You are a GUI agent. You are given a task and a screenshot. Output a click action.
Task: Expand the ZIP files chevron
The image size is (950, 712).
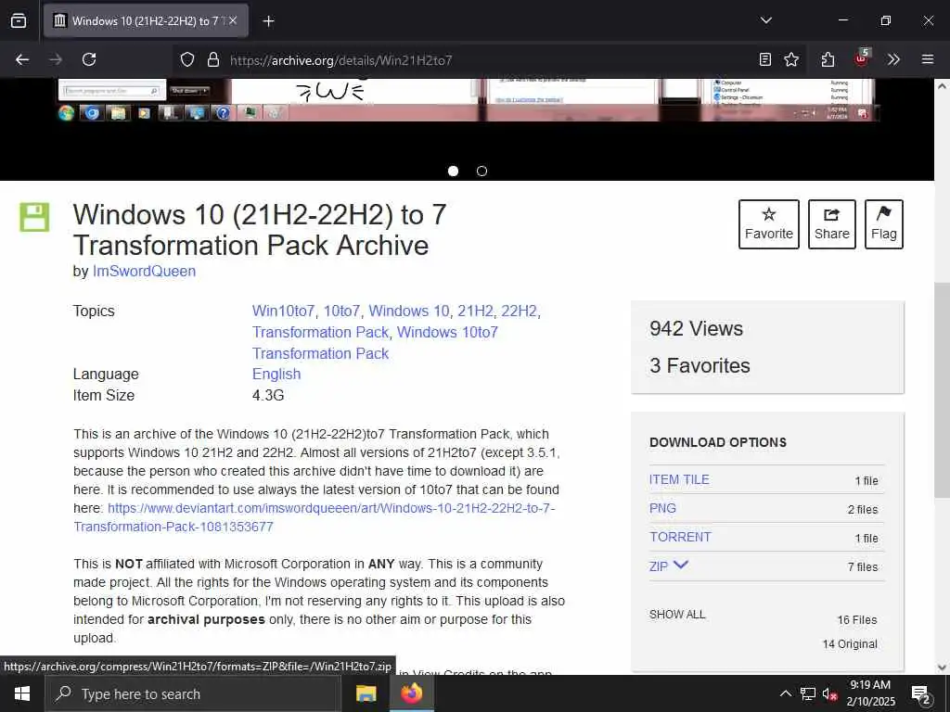681,565
